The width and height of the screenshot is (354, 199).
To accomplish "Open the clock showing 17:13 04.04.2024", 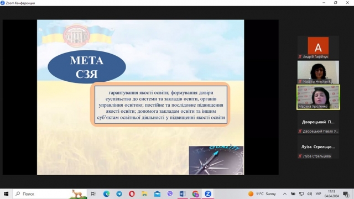I will (332, 194).
